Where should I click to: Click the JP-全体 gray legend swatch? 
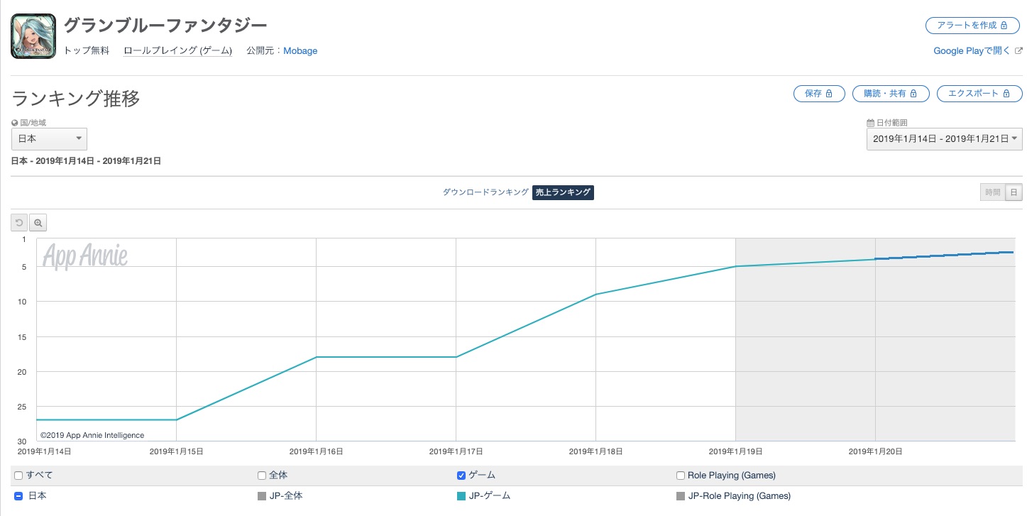pyautogui.click(x=262, y=496)
